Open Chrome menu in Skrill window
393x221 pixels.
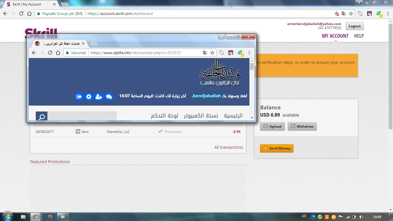tap(388, 14)
